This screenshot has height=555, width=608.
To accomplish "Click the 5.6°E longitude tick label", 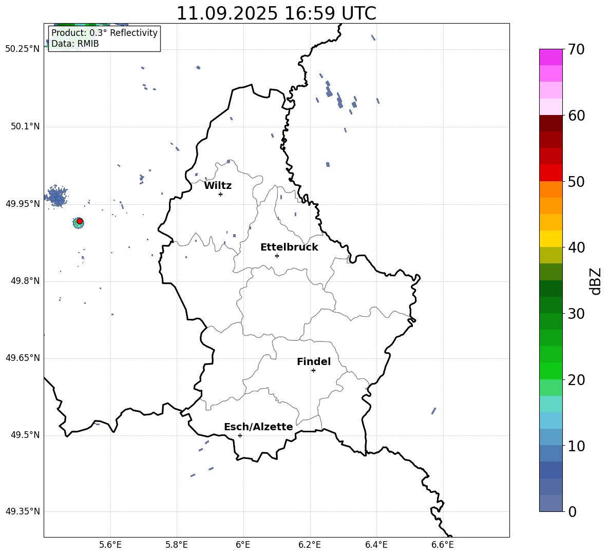I will pyautogui.click(x=110, y=545).
